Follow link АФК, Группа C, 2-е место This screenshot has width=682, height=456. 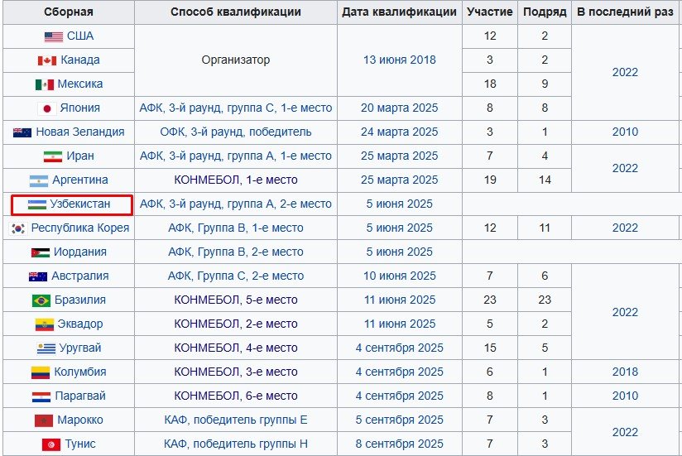click(x=236, y=276)
